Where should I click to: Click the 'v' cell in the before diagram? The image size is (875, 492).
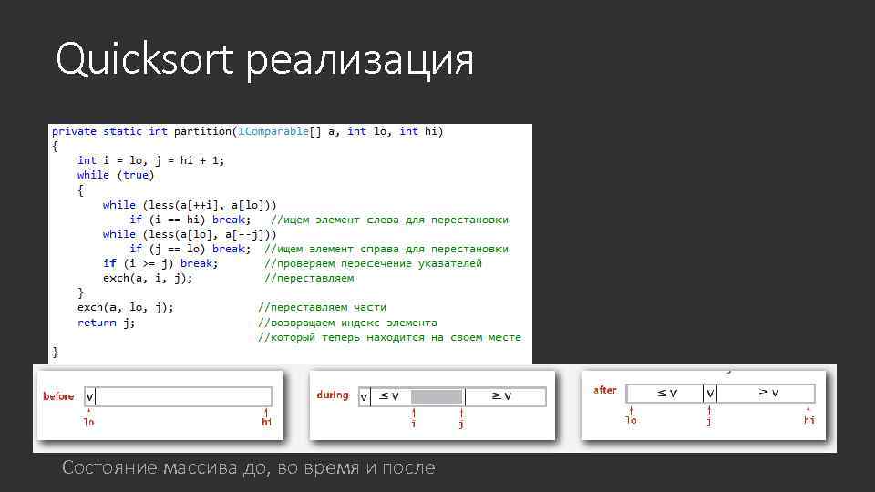pos(90,396)
